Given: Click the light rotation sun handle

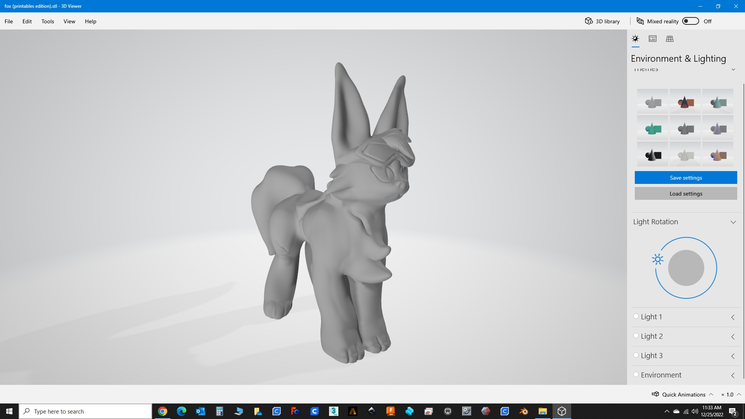Looking at the screenshot, I should 658,259.
